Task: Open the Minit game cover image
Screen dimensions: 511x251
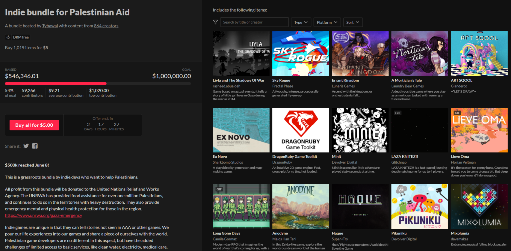Action: (360, 129)
